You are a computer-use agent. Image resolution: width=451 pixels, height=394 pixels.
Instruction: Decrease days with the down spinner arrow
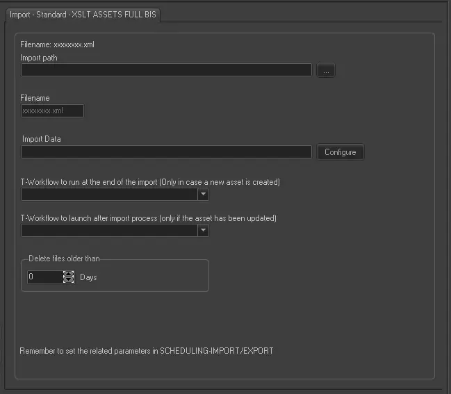click(x=68, y=280)
